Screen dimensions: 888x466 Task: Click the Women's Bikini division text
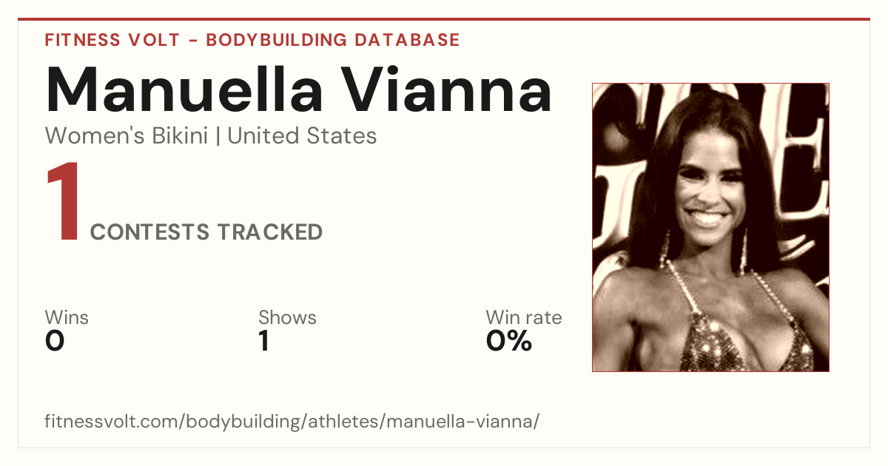[127, 136]
